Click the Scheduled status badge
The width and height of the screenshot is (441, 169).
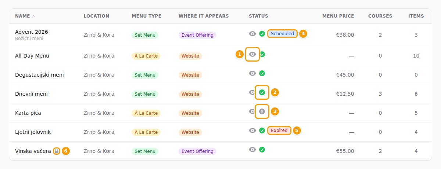[x=282, y=34]
